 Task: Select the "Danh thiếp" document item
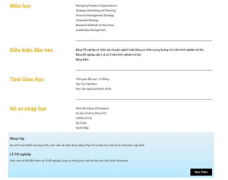tap(82, 128)
